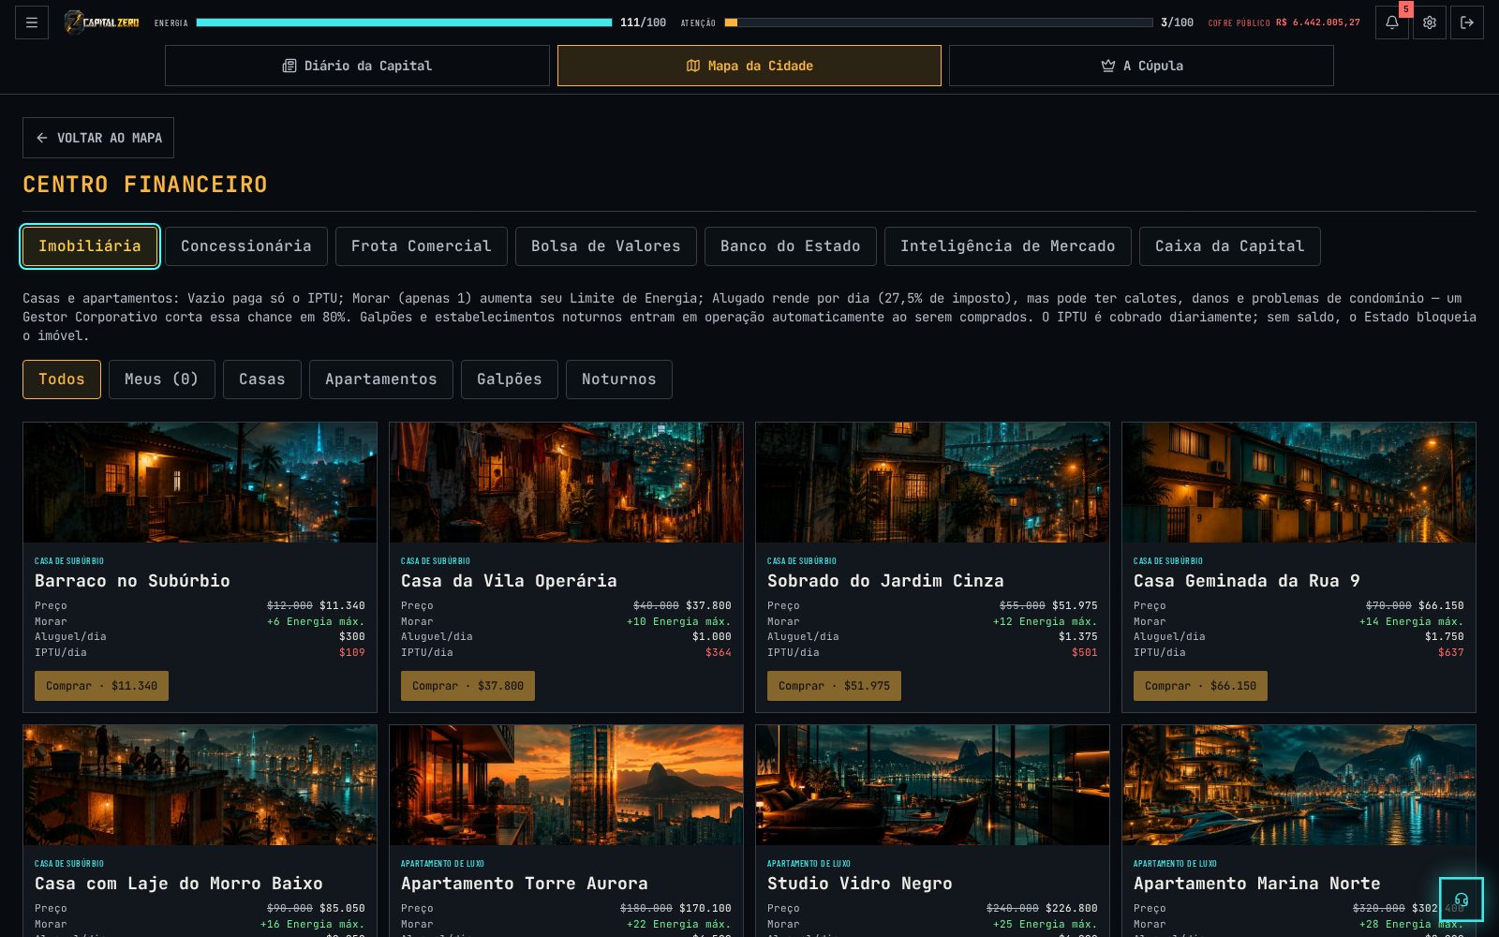Go back with Voltar ao Mapa

click(98, 138)
